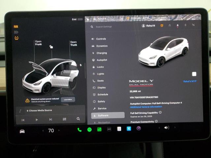Viewport: 211px width, 158px height.
Task: Click the media search magnifier icon
Action: pyautogui.click(x=78, y=119)
